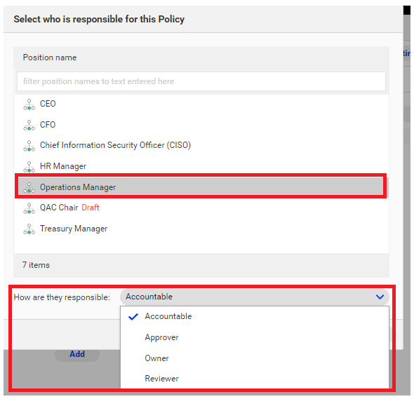Click the Add button
Viewport: 414px width, 399px height.
77,354
